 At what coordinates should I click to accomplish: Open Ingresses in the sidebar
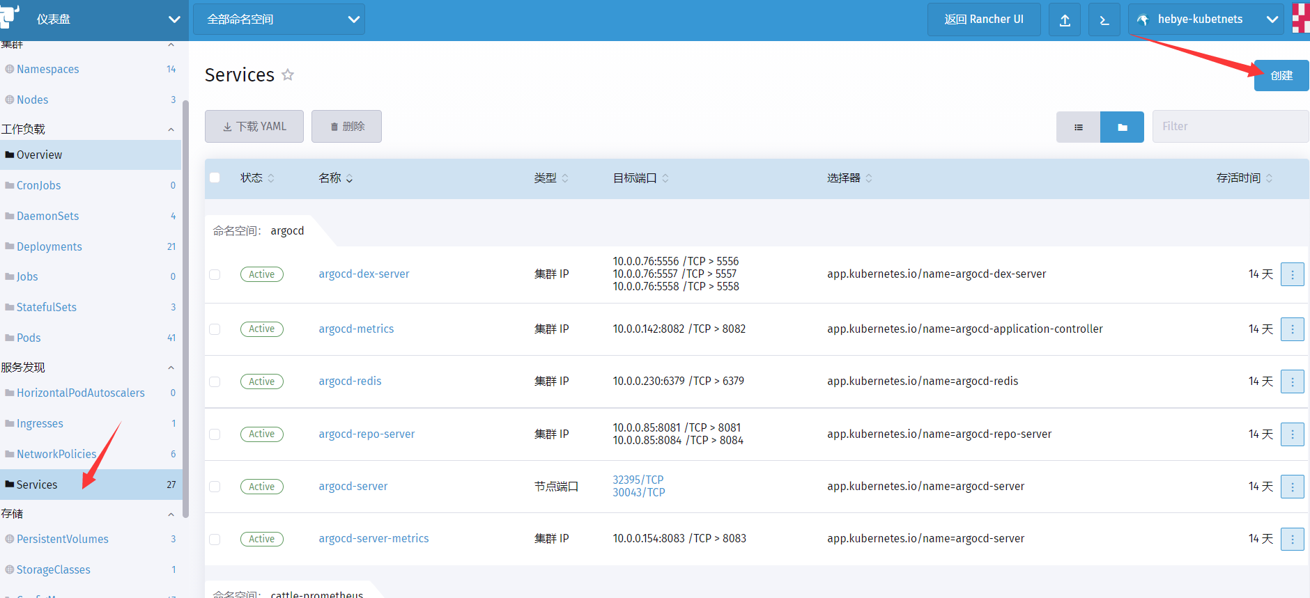(x=40, y=423)
